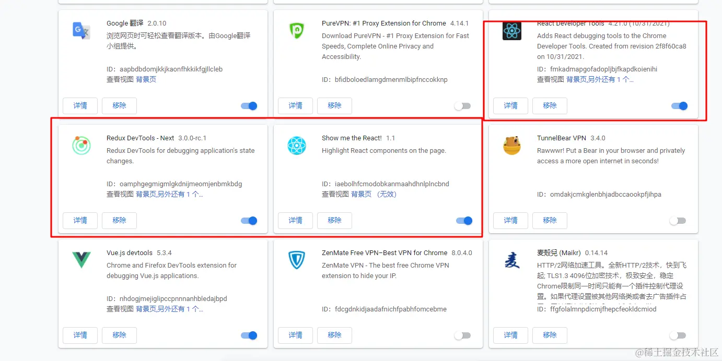Turn off the Vue.js devtools toggle
Screen dimensions: 722x361
pos(249,335)
